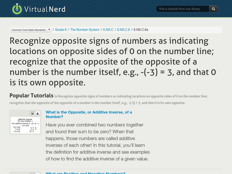Click the arrow beside Common Core State Standards

49,30
